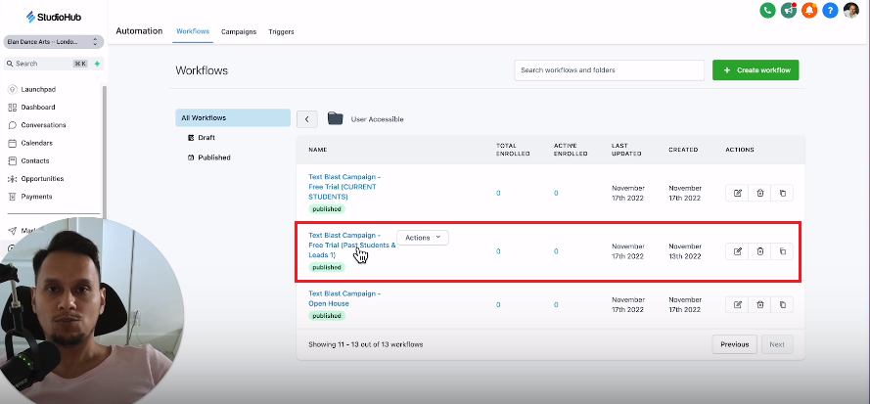Click the TOTAL ENROLLED column header
Viewport: 870px width, 404px height.
[513, 150]
